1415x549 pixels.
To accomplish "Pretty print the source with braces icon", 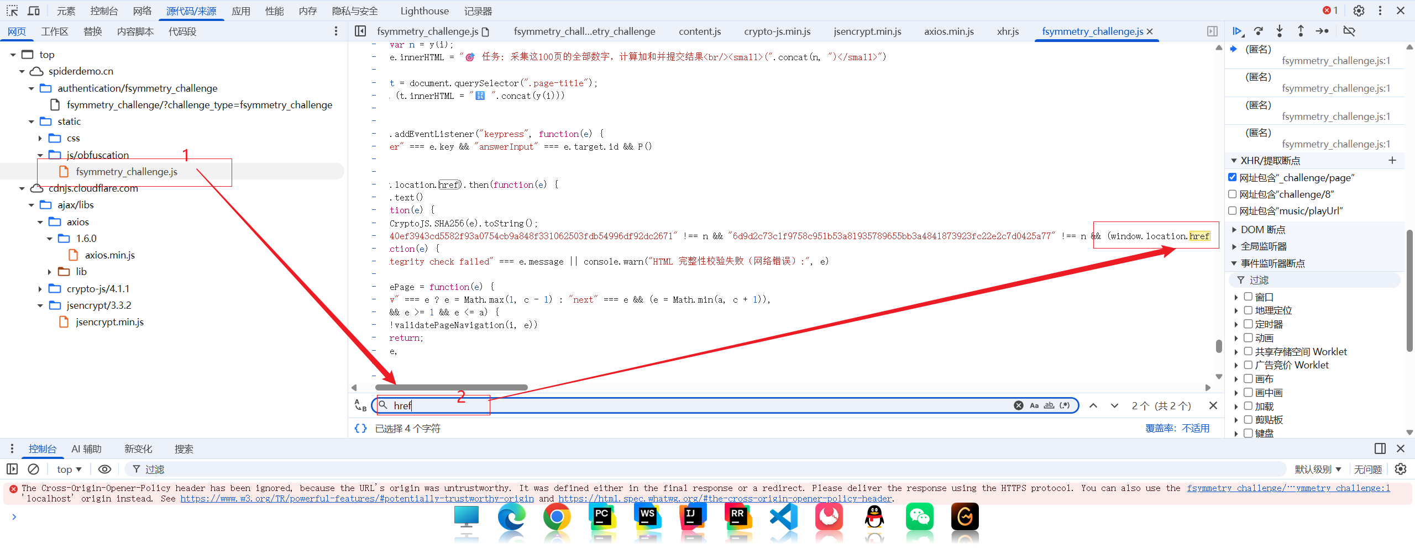I will pyautogui.click(x=360, y=428).
